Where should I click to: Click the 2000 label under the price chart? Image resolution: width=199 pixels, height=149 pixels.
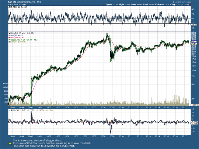(31, 107)
